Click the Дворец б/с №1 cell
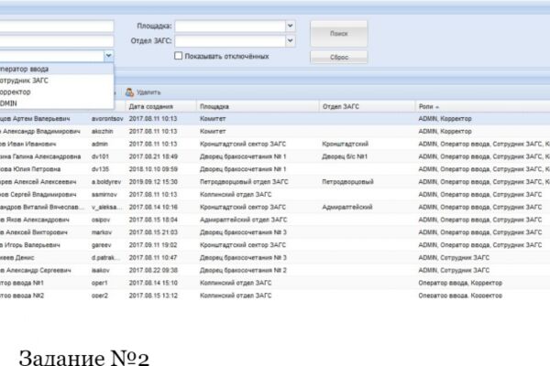This screenshot has width=550, height=366. coord(345,156)
